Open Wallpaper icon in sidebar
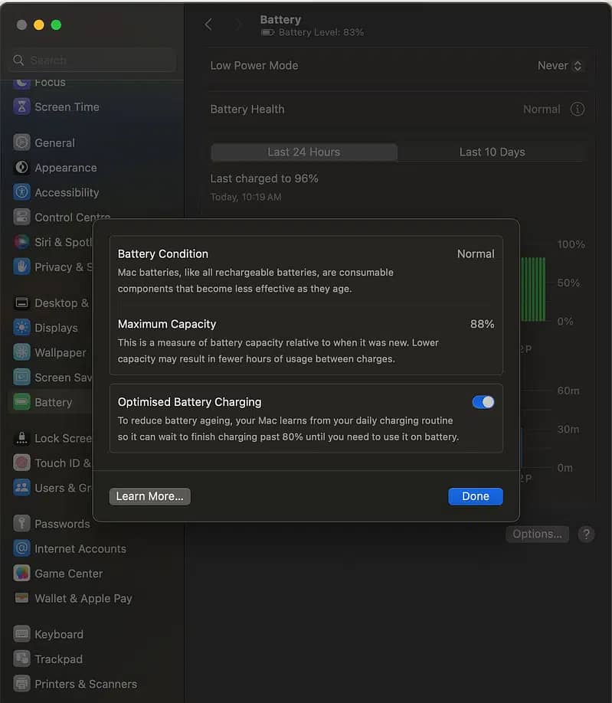 [x=21, y=352]
